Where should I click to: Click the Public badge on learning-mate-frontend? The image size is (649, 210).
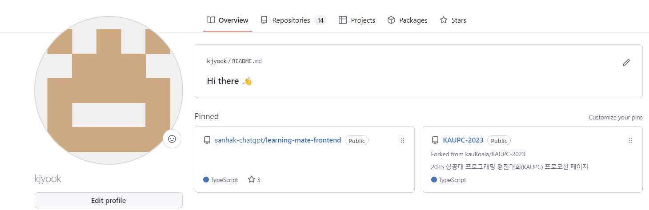click(357, 141)
